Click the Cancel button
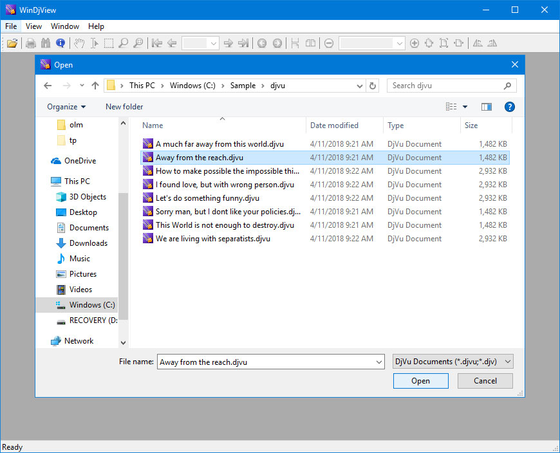Image resolution: width=560 pixels, height=453 pixels. (485, 381)
